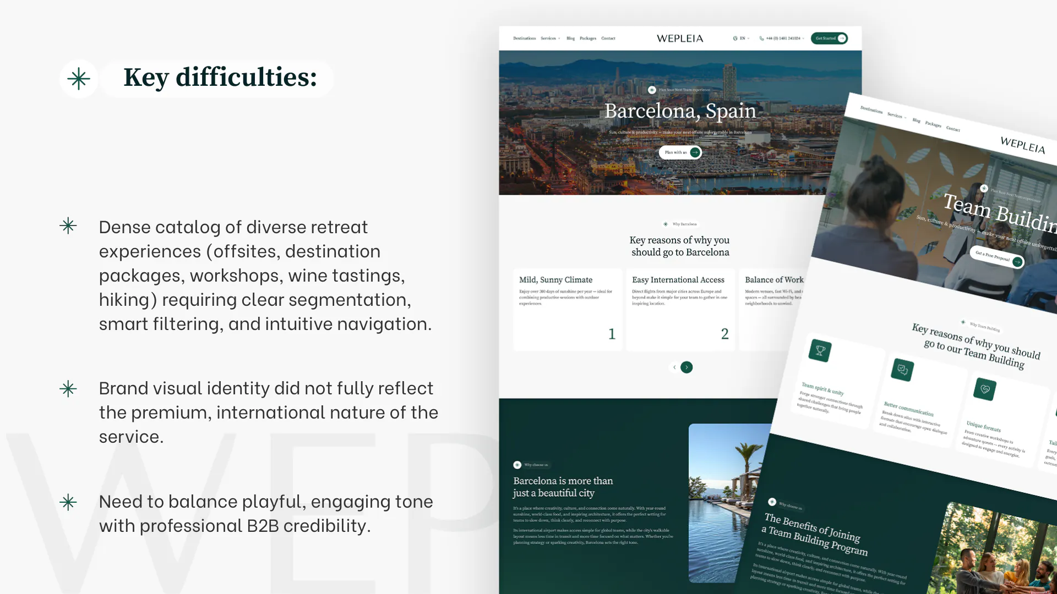Go to Packages on the Barcelona page
The height and width of the screenshot is (594, 1057).
pos(588,38)
